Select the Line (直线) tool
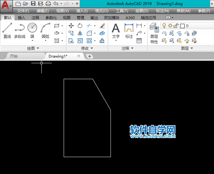This screenshot has height=174, width=214. click(7, 30)
